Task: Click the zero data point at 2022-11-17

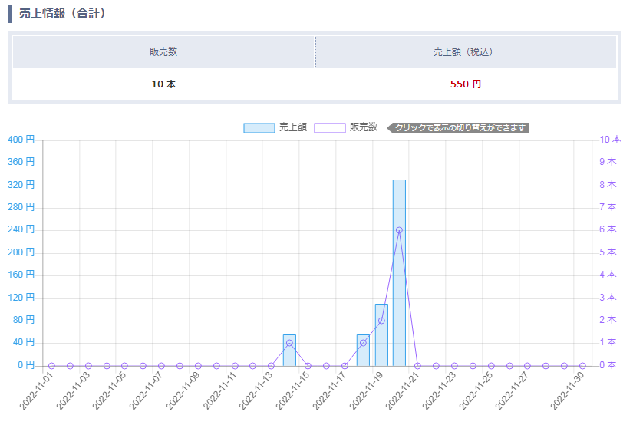Action: [345, 366]
